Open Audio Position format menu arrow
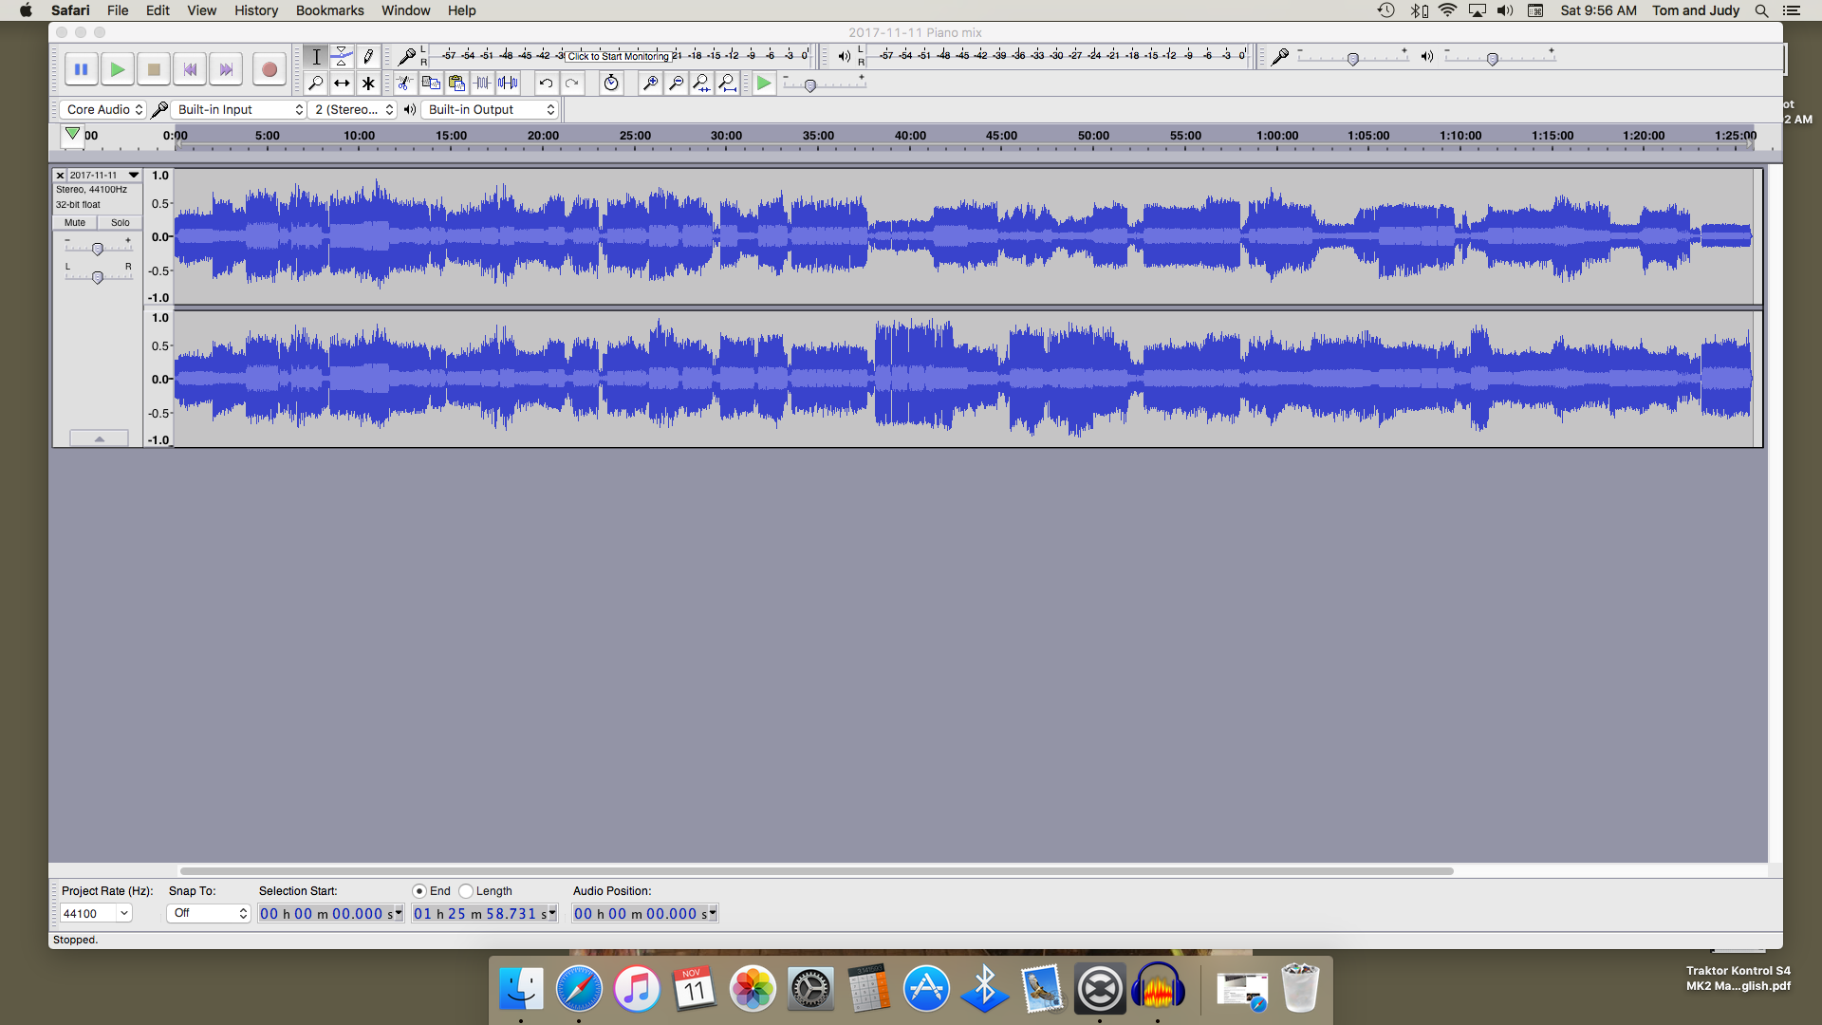The height and width of the screenshot is (1025, 1822). tap(713, 913)
